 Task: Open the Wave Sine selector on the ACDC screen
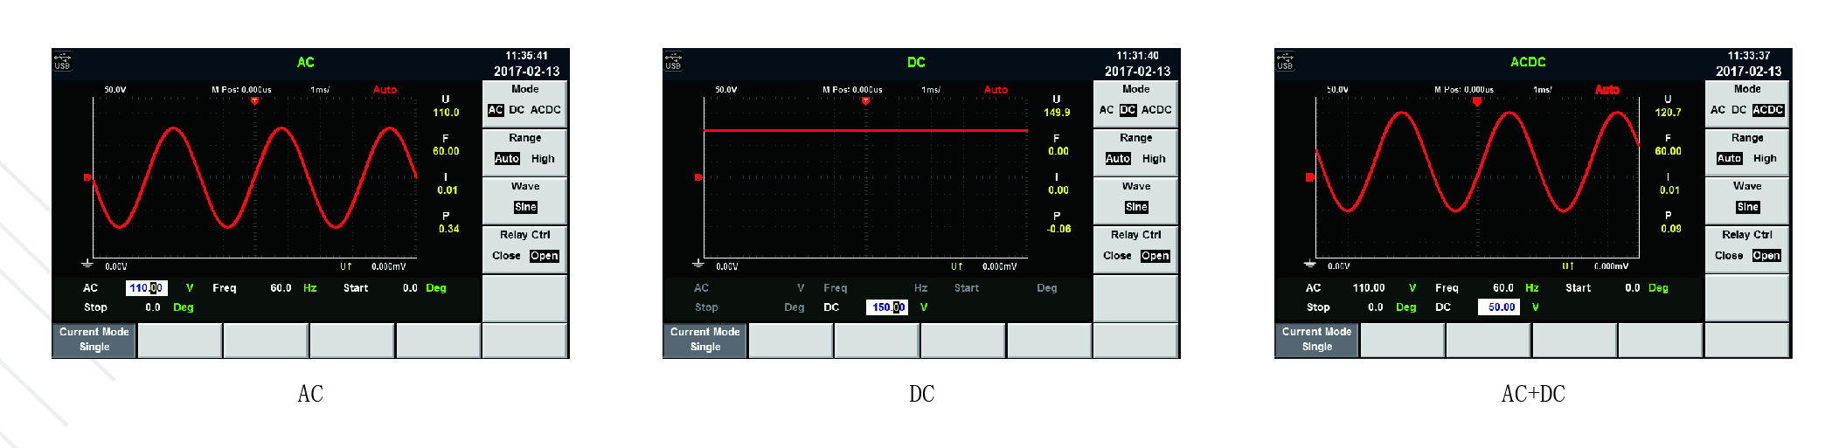pyautogui.click(x=1747, y=207)
